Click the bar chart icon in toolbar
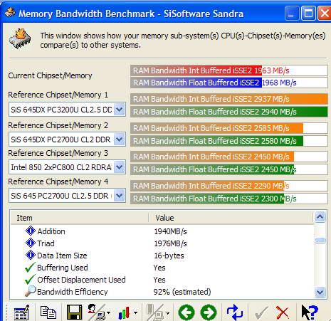Image resolution: width=331 pixels, height=321 pixels. coord(124,313)
